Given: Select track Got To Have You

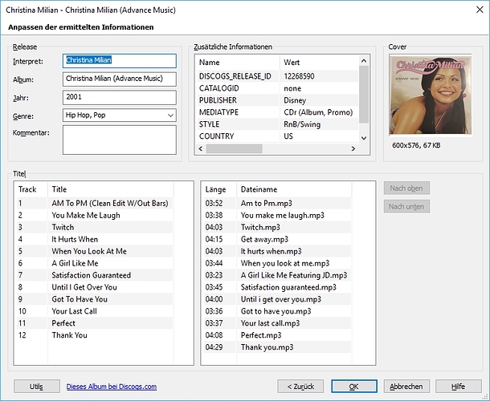Looking at the screenshot, I should (80, 299).
